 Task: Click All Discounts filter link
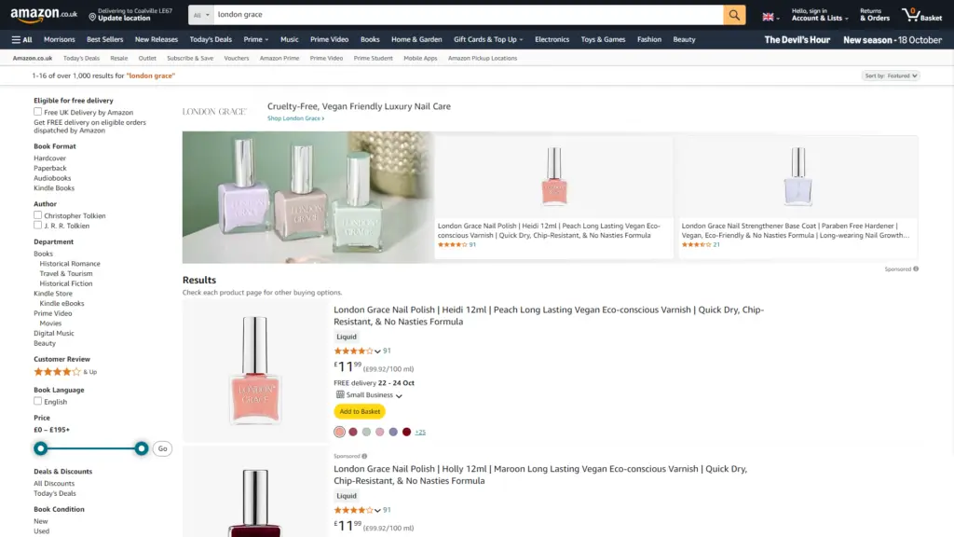(x=54, y=484)
